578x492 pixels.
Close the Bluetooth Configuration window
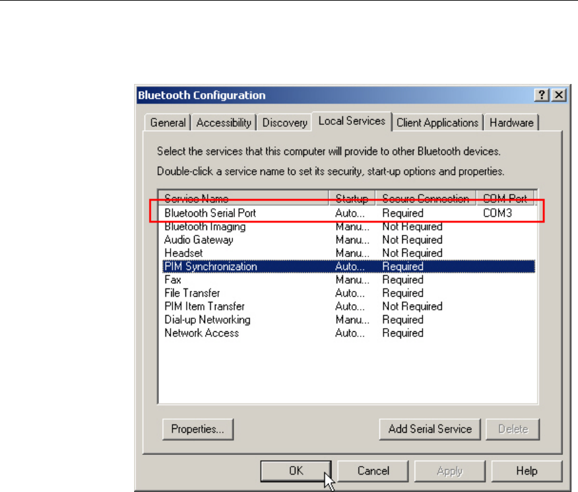(x=559, y=95)
